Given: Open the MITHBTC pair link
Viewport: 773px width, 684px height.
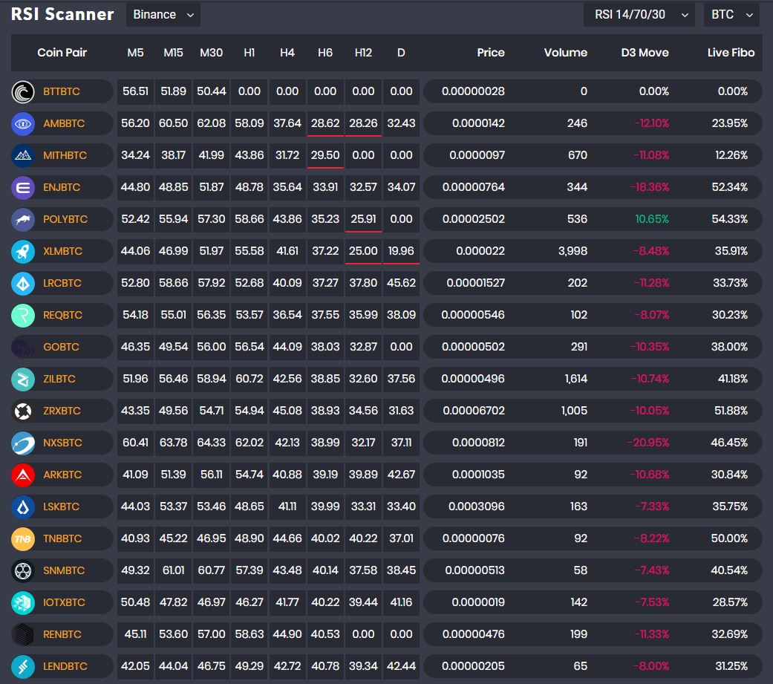Looking at the screenshot, I should pos(65,156).
